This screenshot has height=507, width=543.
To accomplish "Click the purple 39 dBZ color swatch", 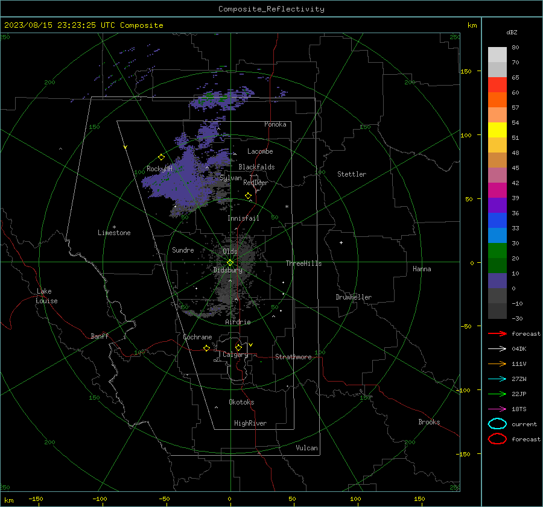I will pos(497,205).
